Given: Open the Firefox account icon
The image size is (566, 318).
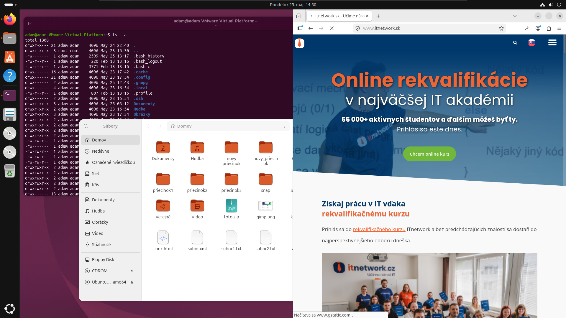Looking at the screenshot, I should pyautogui.click(x=538, y=28).
